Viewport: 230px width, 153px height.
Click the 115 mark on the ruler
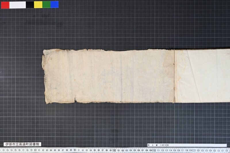tap(174, 150)
